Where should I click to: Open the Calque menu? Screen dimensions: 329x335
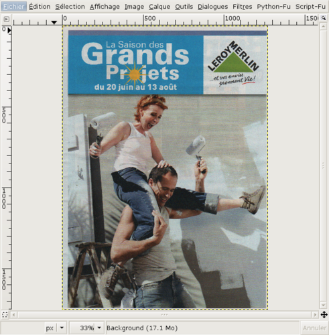tap(159, 7)
